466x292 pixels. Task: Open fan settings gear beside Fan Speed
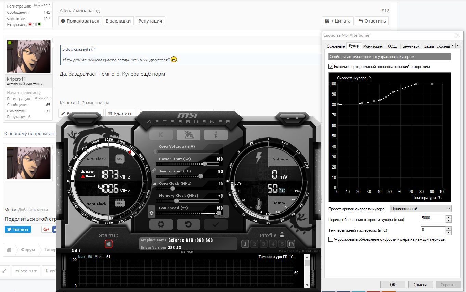[x=152, y=213]
